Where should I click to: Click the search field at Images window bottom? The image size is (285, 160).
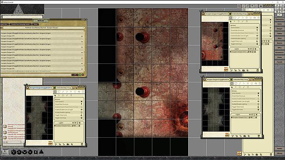pos(36,75)
